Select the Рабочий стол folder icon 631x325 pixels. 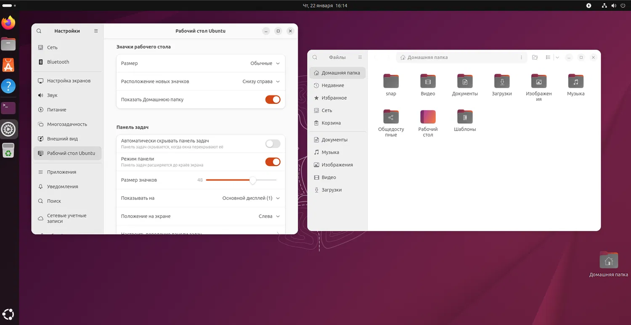point(428,117)
